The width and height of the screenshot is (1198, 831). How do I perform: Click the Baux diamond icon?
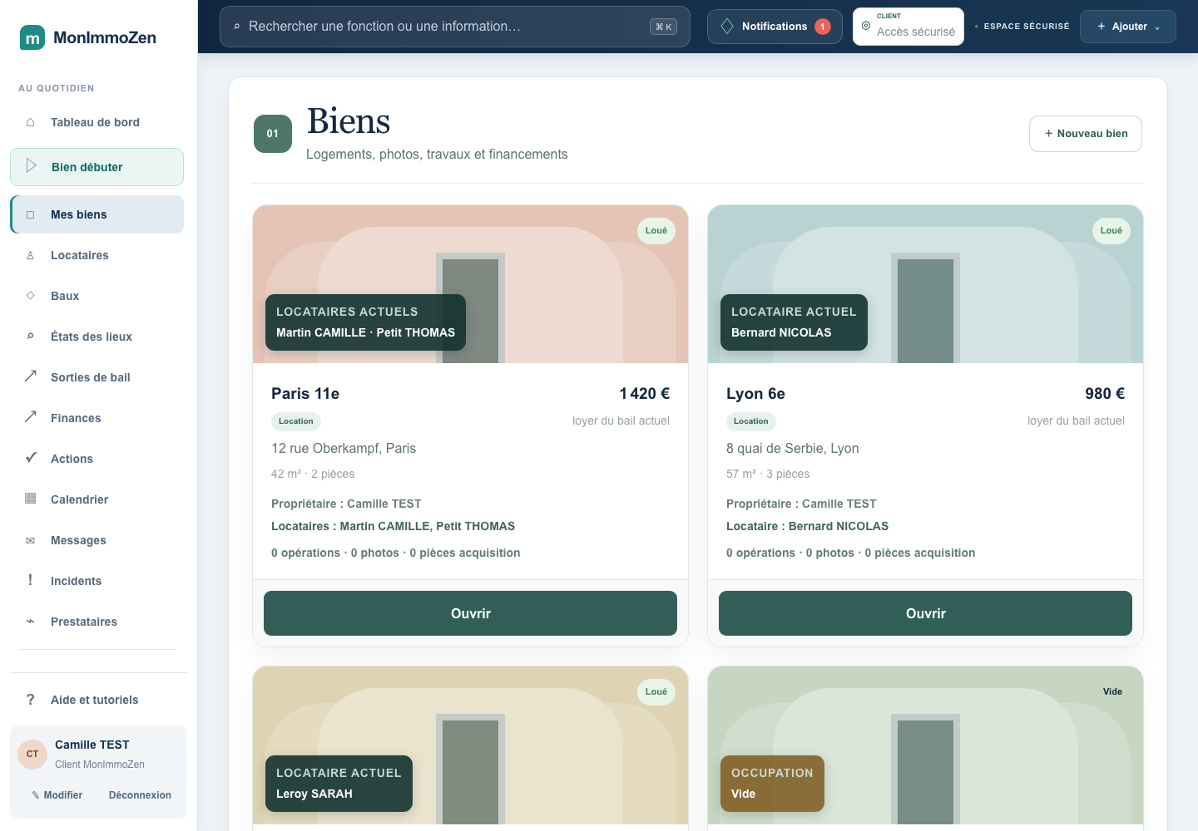click(31, 295)
